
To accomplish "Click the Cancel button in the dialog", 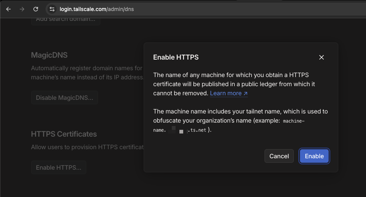I will [x=279, y=156].
